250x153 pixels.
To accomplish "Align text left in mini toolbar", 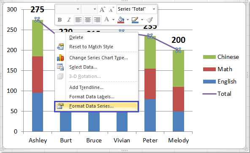I will [x=79, y=20].
